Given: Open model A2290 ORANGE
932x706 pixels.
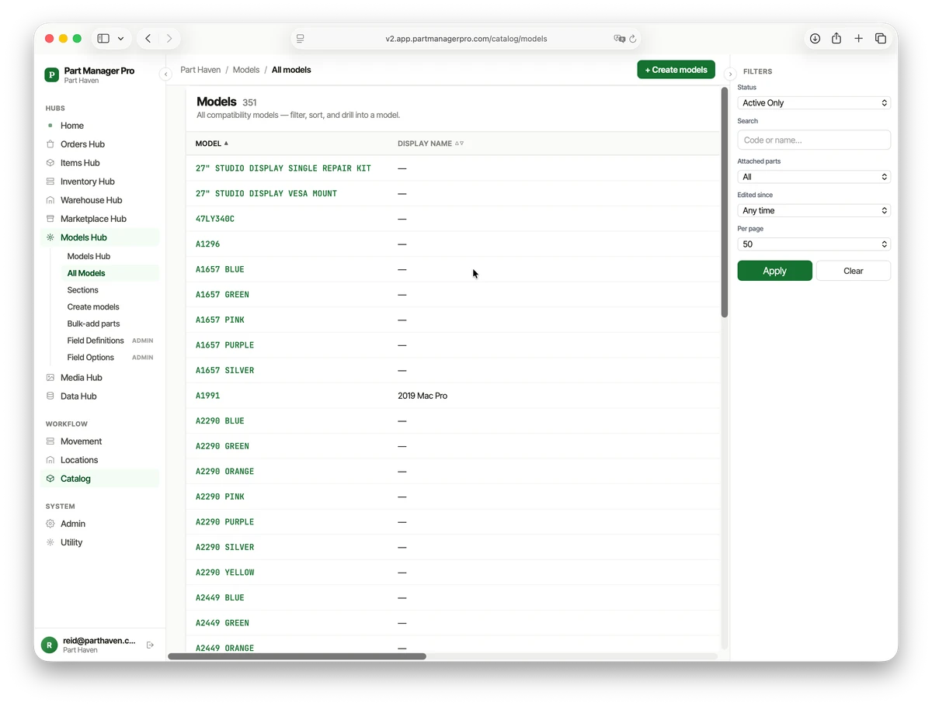Looking at the screenshot, I should (224, 472).
